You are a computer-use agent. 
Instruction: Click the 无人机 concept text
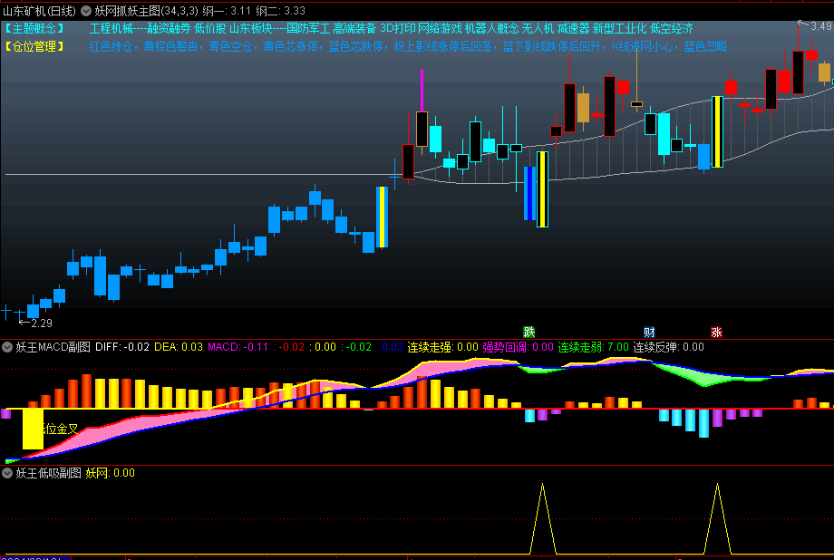538,29
